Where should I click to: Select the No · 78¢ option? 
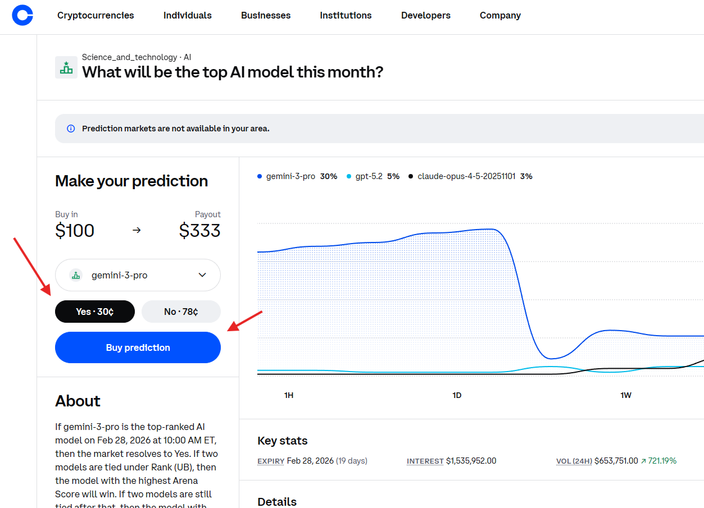pos(181,312)
